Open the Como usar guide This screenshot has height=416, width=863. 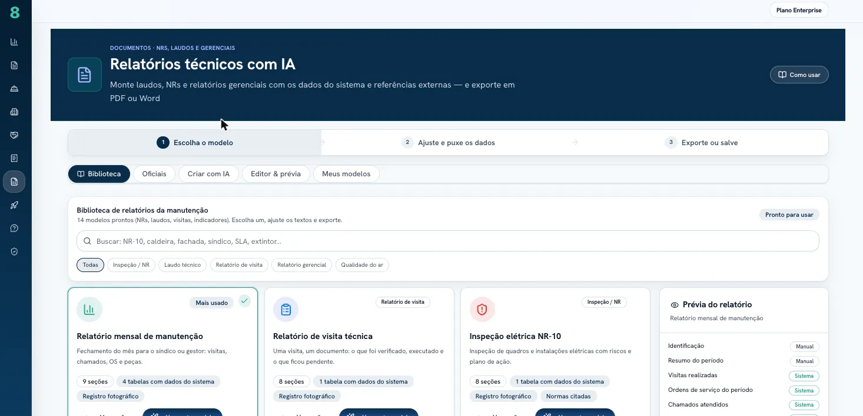click(x=799, y=75)
